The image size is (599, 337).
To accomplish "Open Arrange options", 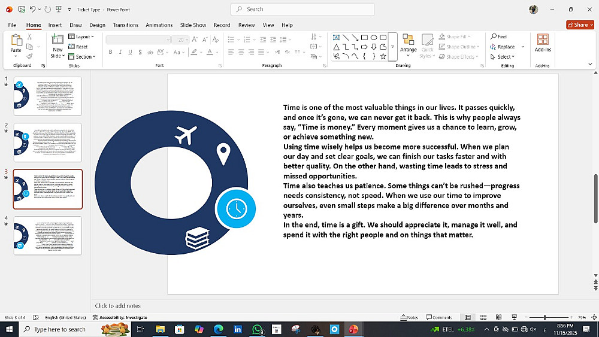I will pos(409,46).
